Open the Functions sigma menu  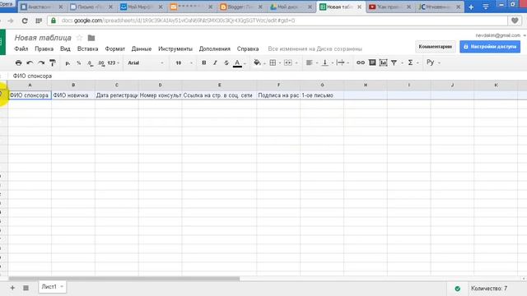pos(410,62)
